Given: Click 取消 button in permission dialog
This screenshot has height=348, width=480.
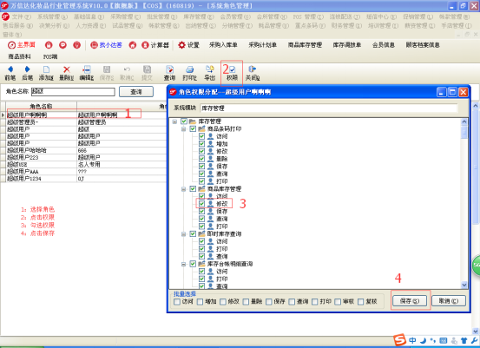Looking at the screenshot, I should pos(449,301).
